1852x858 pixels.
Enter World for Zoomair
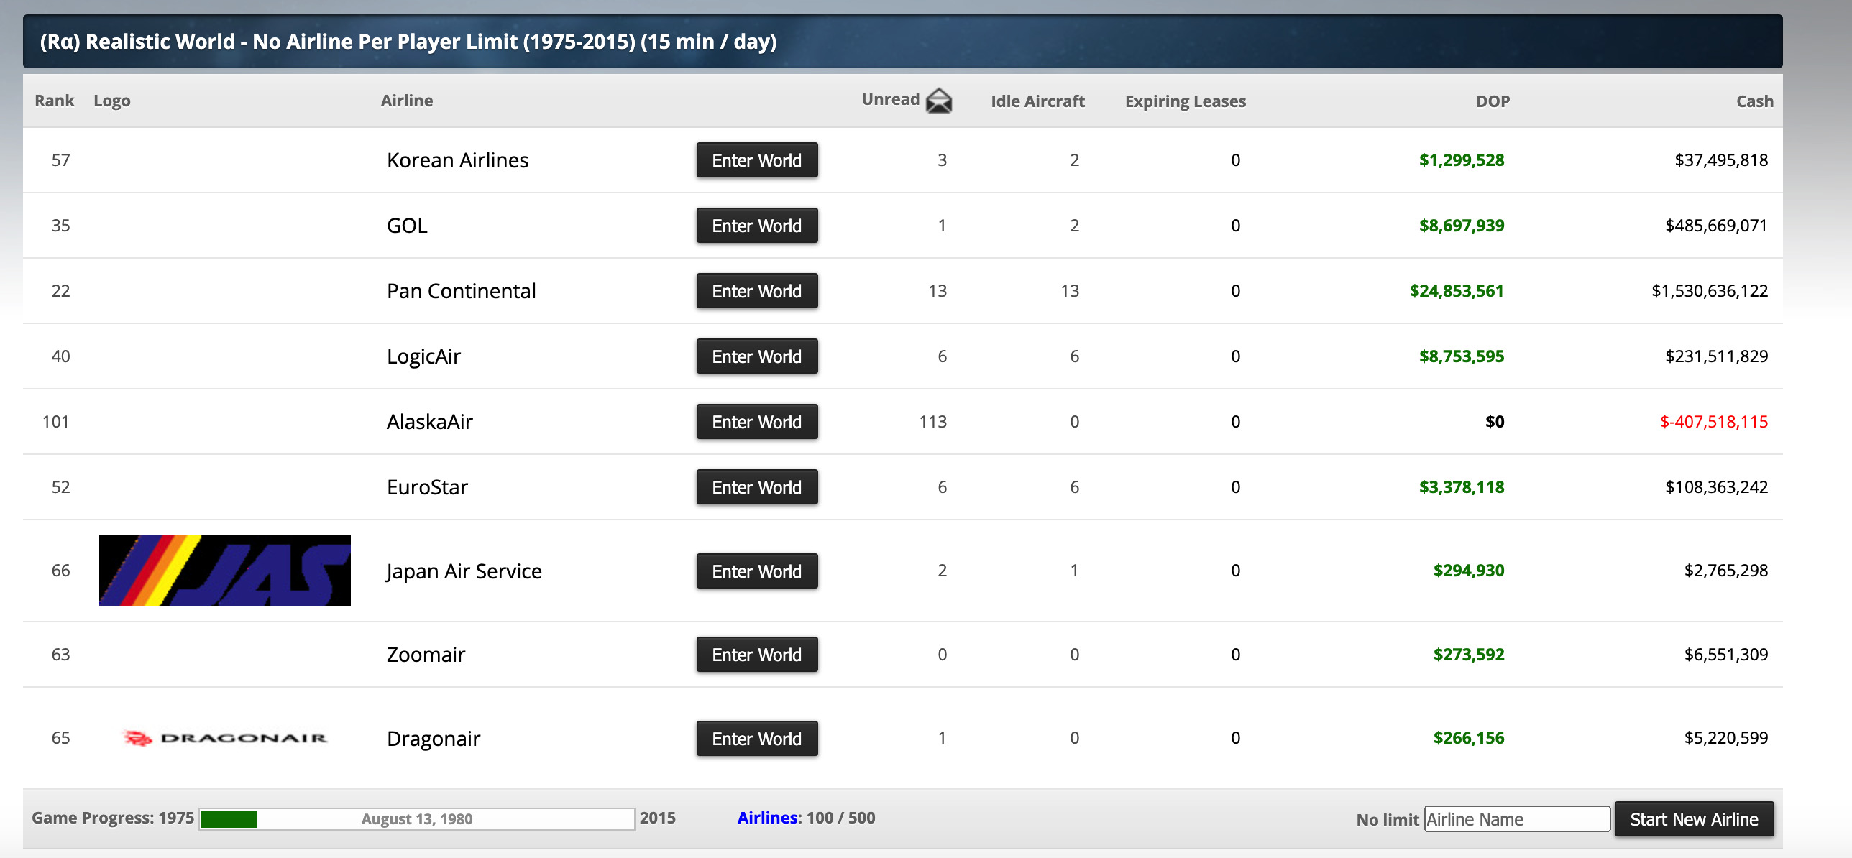(x=757, y=655)
